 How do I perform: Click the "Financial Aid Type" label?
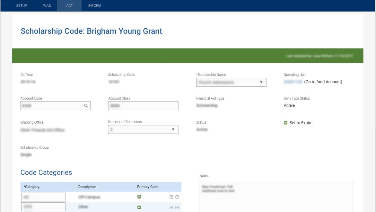pos(210,98)
